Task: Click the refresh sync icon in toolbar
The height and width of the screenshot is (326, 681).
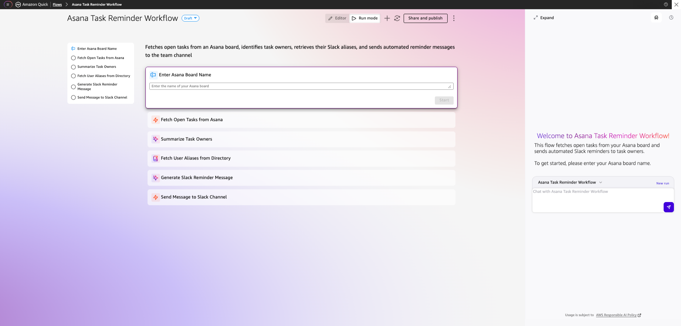Action: [397, 18]
